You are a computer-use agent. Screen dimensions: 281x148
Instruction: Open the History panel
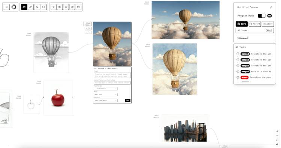coord(268,24)
